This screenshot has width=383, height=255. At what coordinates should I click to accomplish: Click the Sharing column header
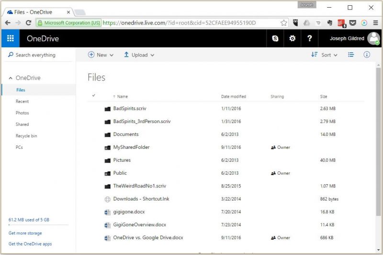click(277, 97)
